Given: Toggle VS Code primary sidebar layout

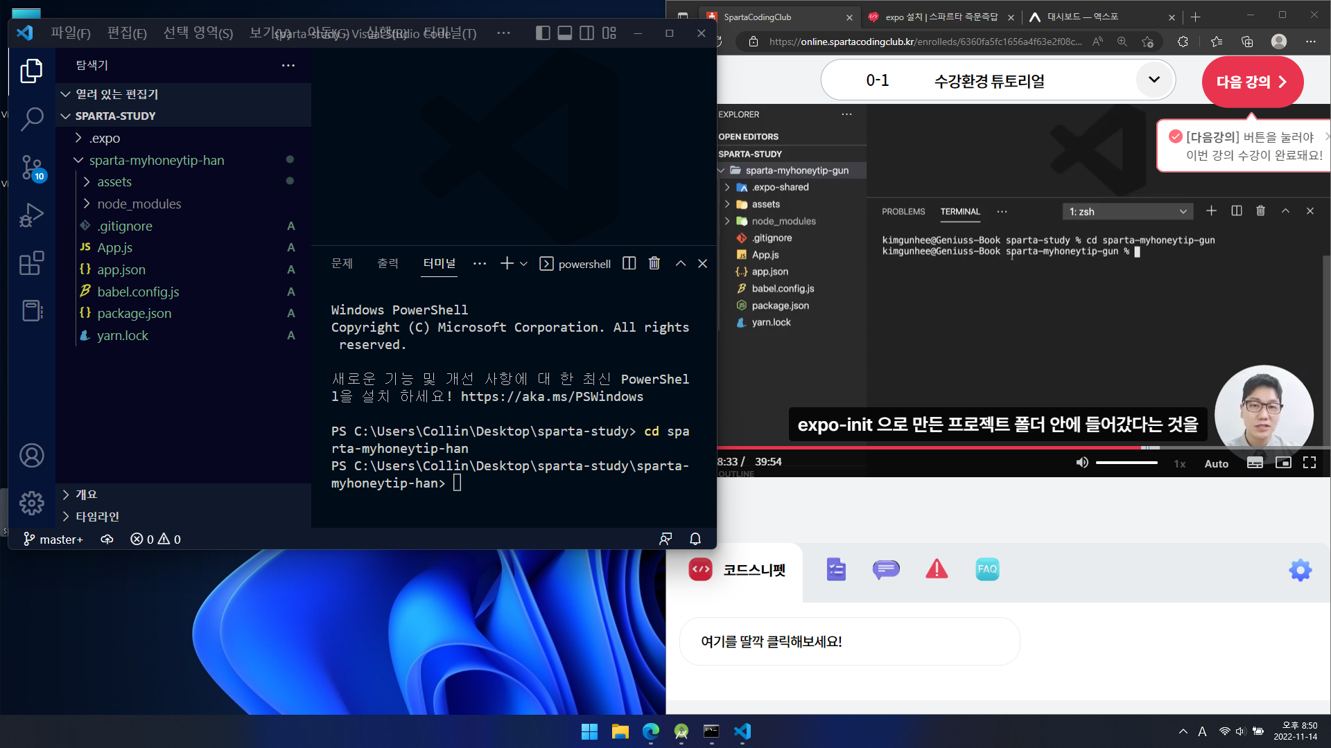Looking at the screenshot, I should click(543, 33).
